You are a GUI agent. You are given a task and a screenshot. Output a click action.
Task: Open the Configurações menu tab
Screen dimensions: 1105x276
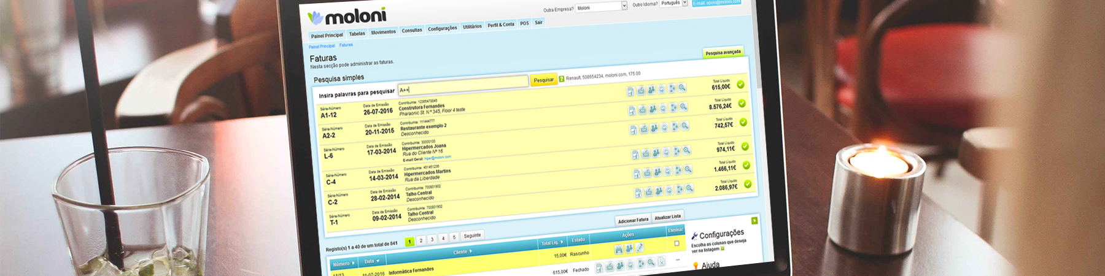(x=442, y=28)
